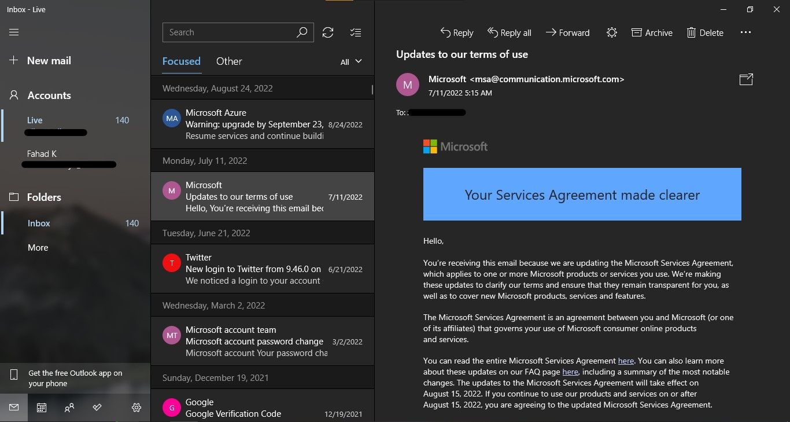Viewport: 790px width, 422px height.
Task: Click the 7/11/2022 5:15 AM timestamp
Action: [x=460, y=93]
